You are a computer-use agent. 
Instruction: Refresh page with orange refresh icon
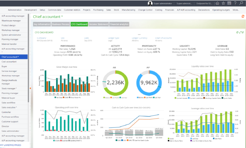tap(243, 16)
